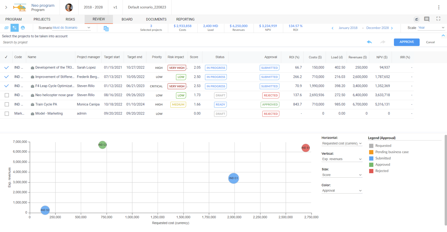
Task: Click the Rejected red legend swatch
Action: pos(371,171)
